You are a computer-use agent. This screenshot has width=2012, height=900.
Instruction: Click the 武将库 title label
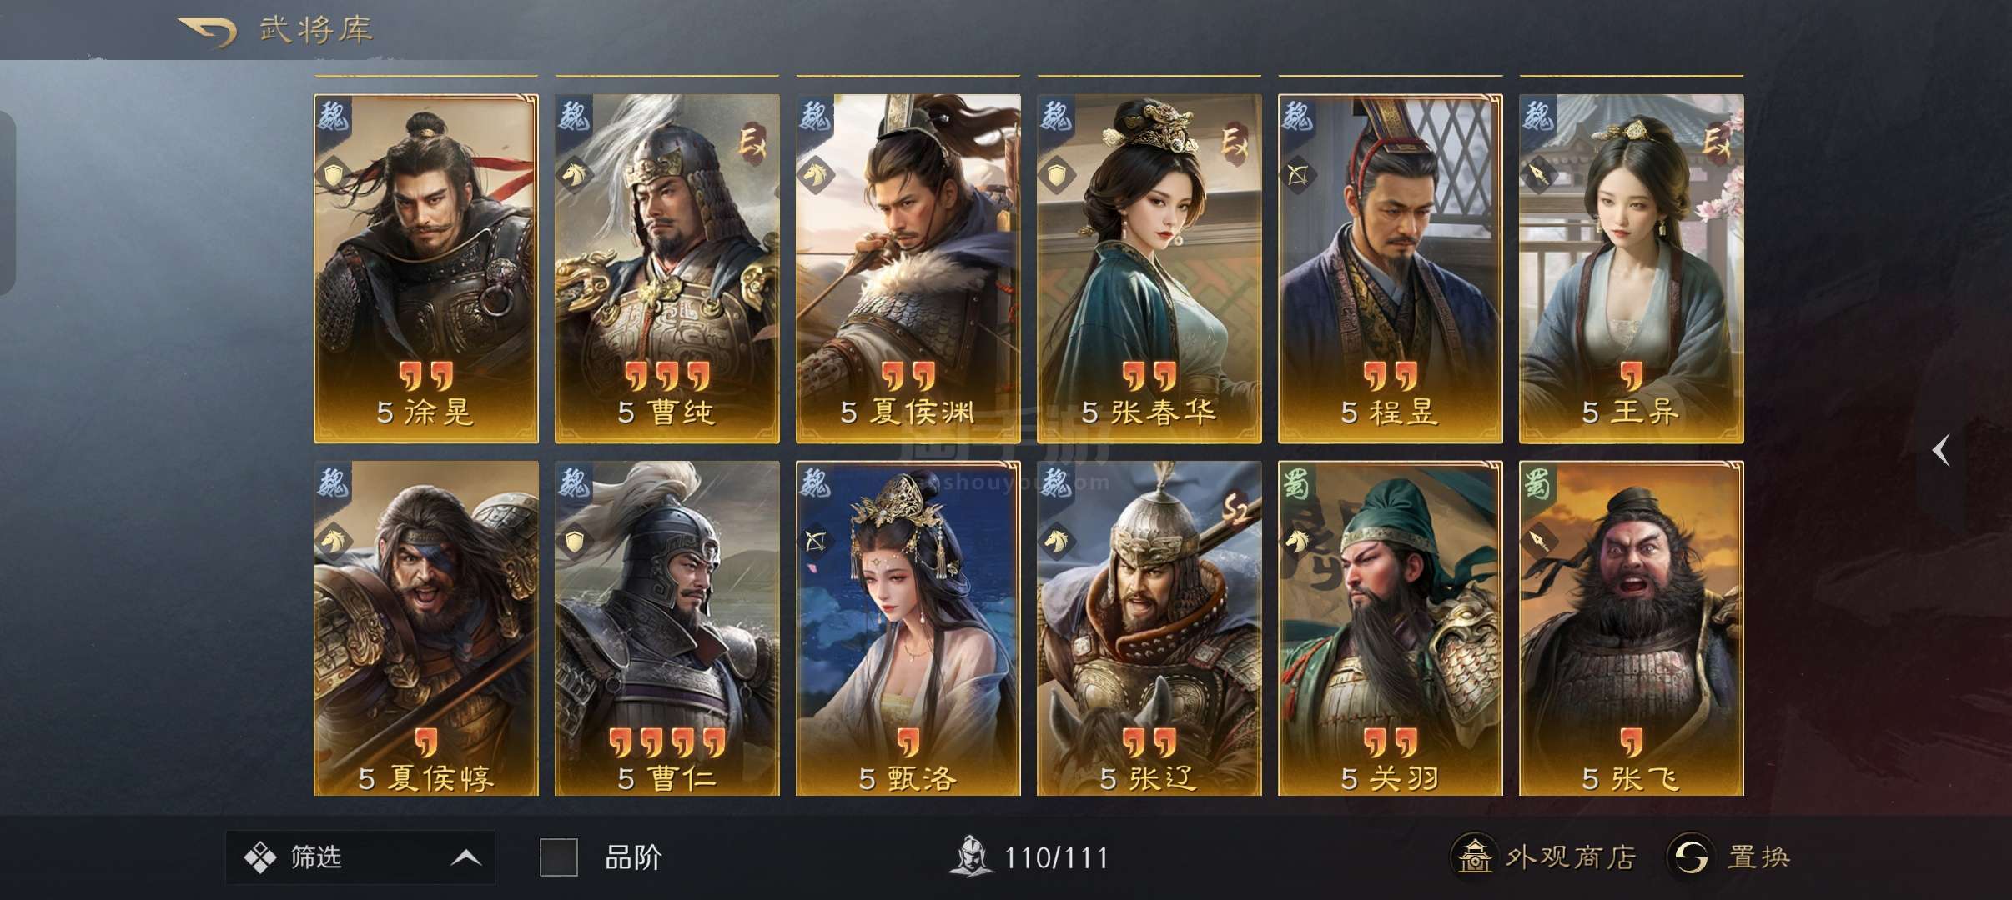click(x=315, y=30)
